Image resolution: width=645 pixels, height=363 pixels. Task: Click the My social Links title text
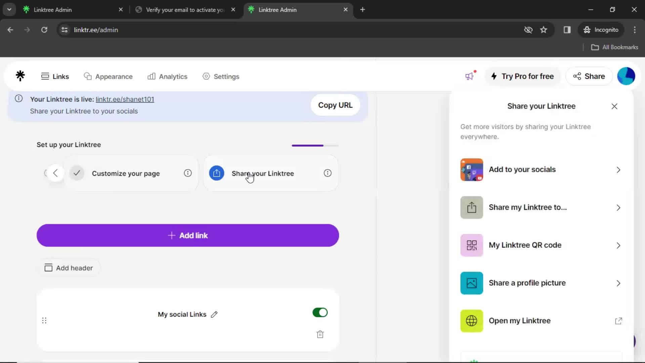(182, 314)
